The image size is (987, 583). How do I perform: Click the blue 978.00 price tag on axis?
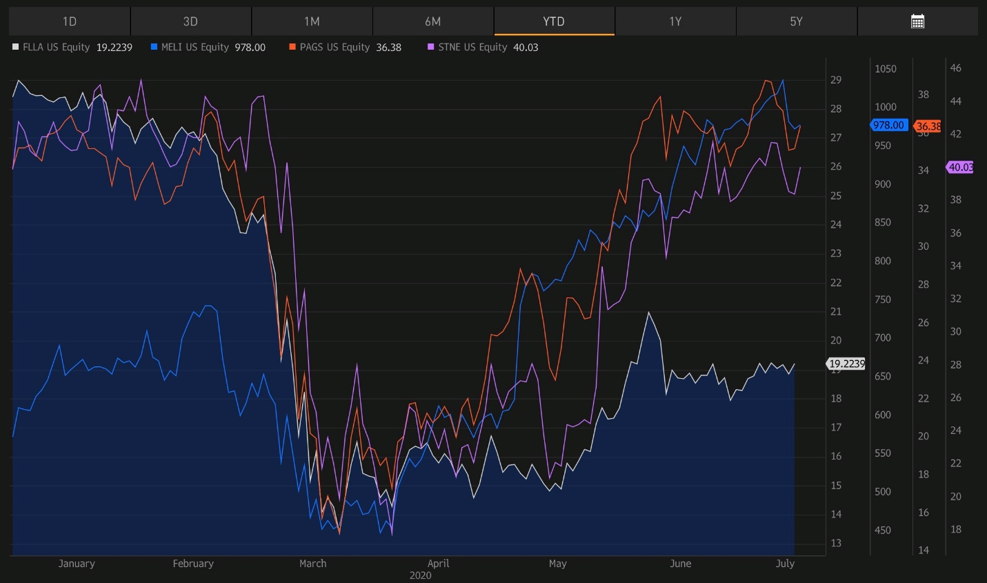[x=888, y=125]
